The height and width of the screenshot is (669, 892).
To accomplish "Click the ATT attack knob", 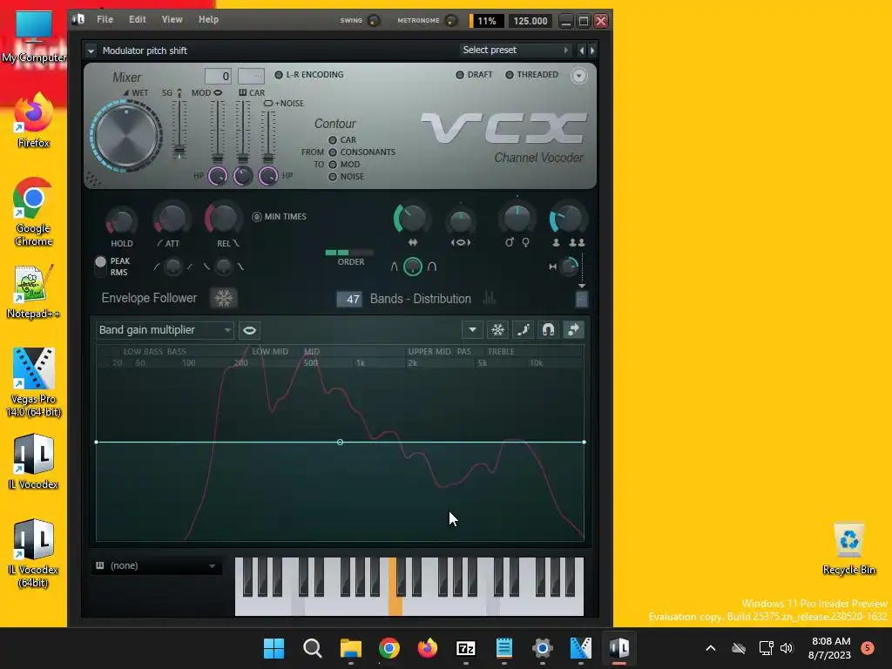I will [172, 219].
